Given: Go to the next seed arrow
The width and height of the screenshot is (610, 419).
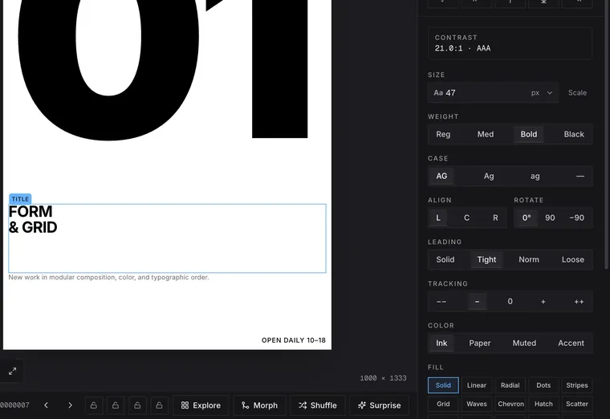Looking at the screenshot, I should point(70,405).
